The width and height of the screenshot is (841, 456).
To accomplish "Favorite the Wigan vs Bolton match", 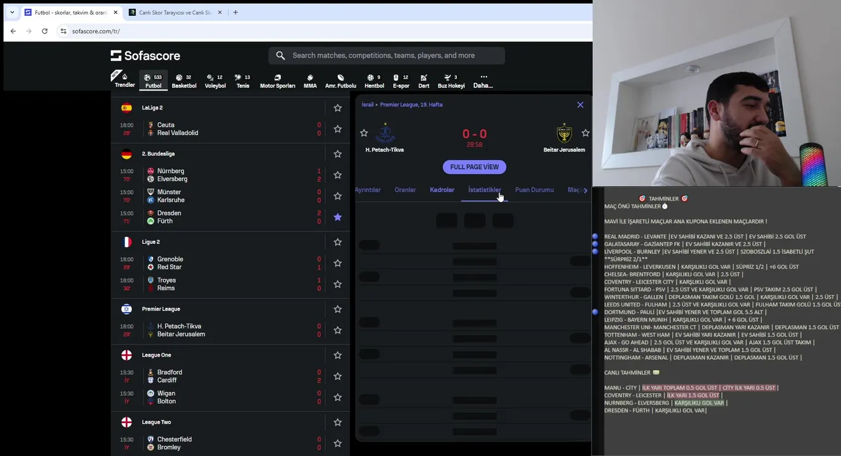I will [337, 397].
